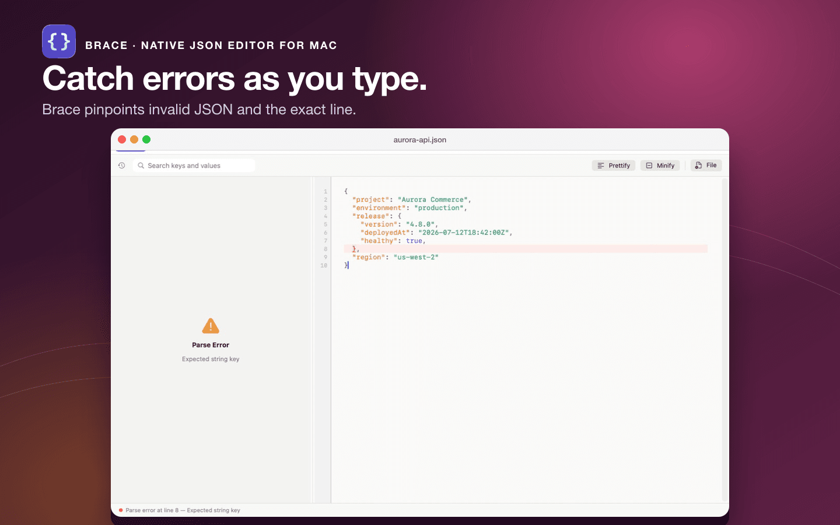This screenshot has width=840, height=525.
Task: Open the File button
Action: (706, 166)
